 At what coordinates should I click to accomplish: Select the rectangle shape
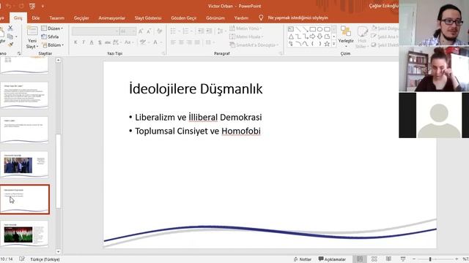313,29
